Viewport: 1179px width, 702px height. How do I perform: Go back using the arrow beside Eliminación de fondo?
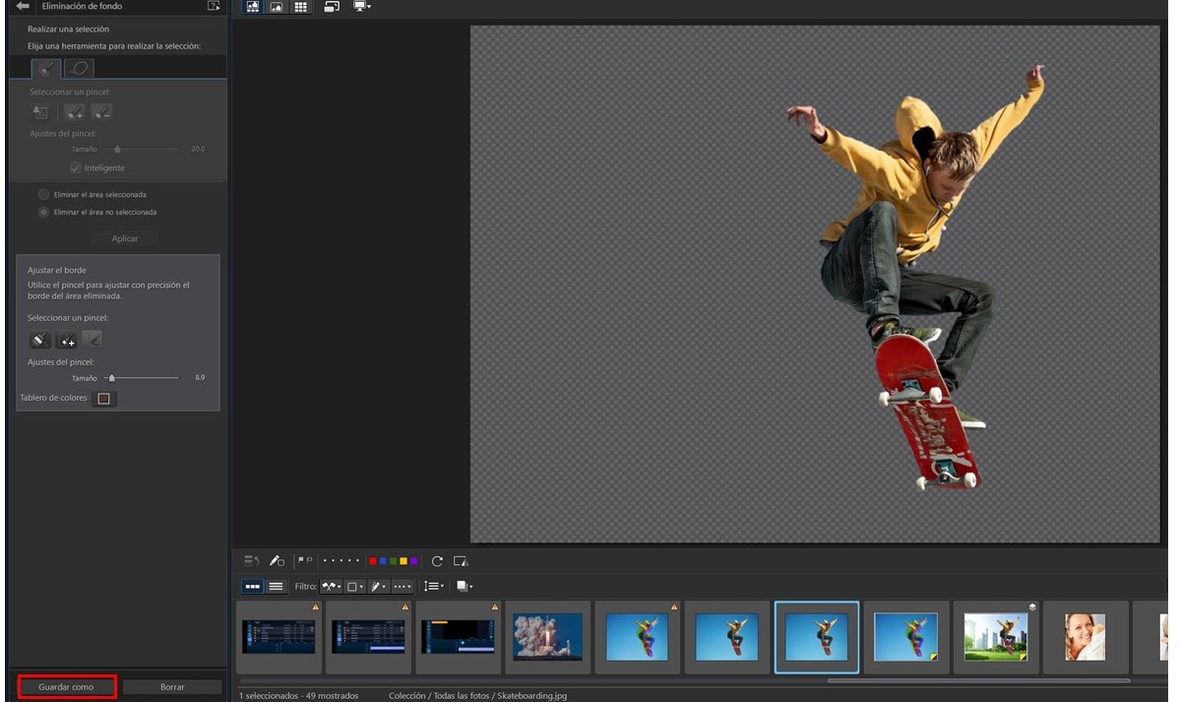tap(23, 6)
